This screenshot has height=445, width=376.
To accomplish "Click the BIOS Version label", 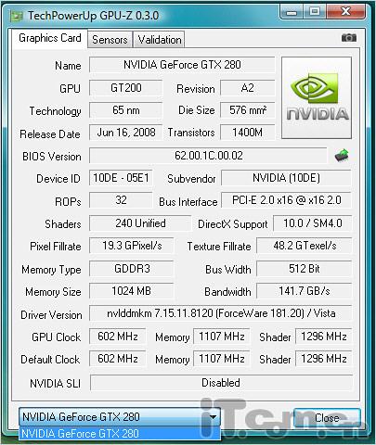I will (52, 157).
